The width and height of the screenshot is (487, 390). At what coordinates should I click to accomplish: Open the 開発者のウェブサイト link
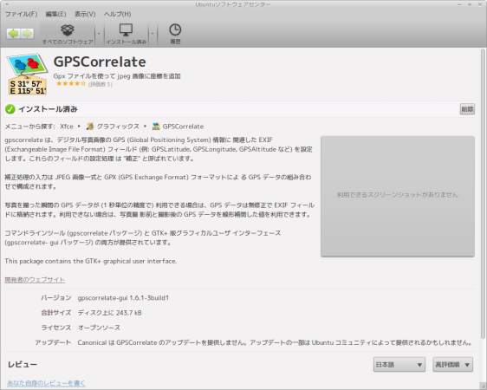35,280
